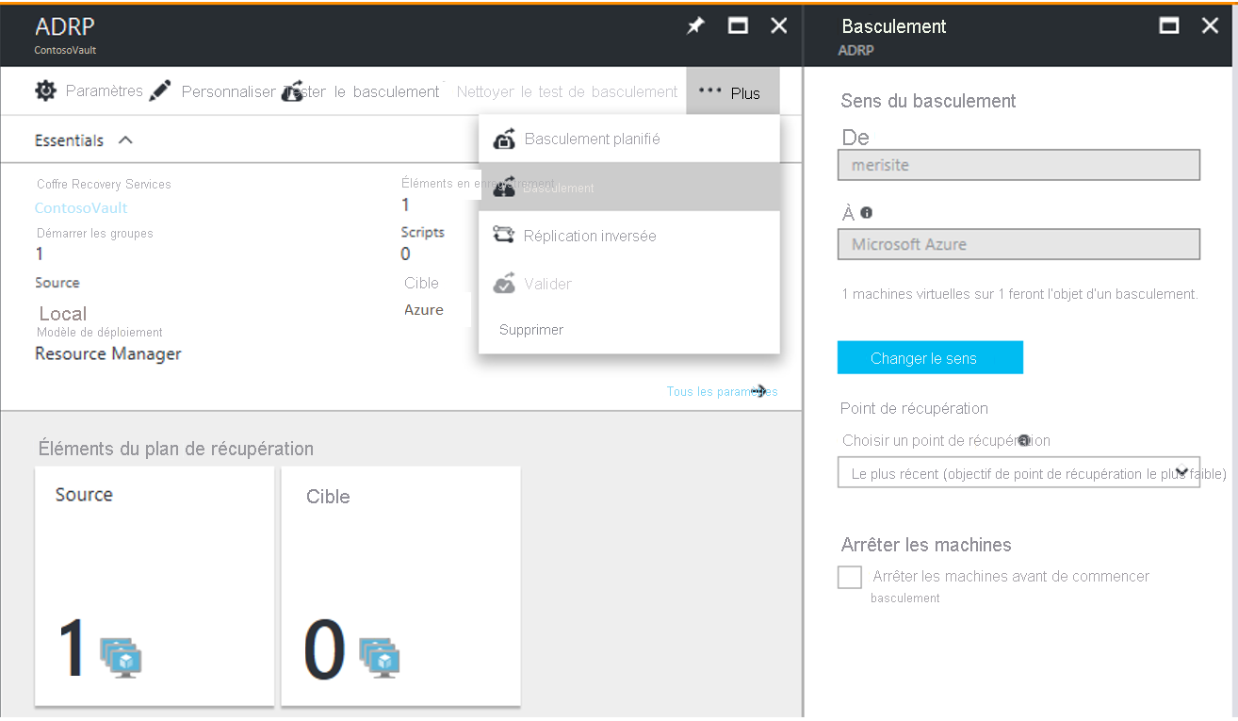
Task: Select Valider menu entry
Action: click(x=629, y=283)
